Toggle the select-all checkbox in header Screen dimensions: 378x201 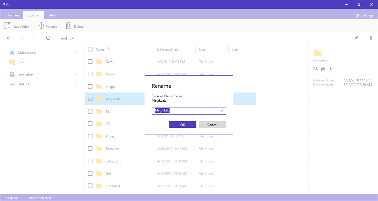pos(90,49)
